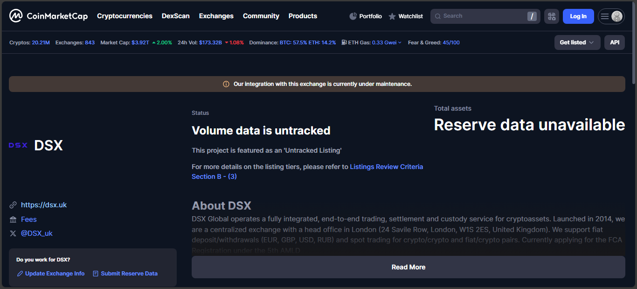
Task: Click the QR scan icon beside search
Action: point(552,16)
